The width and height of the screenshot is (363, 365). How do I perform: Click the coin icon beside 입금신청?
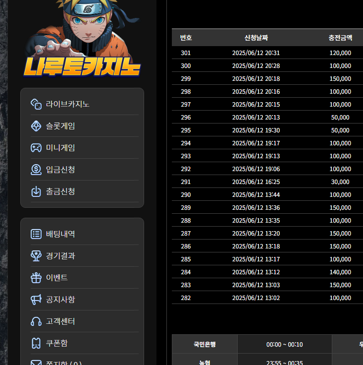click(36, 170)
